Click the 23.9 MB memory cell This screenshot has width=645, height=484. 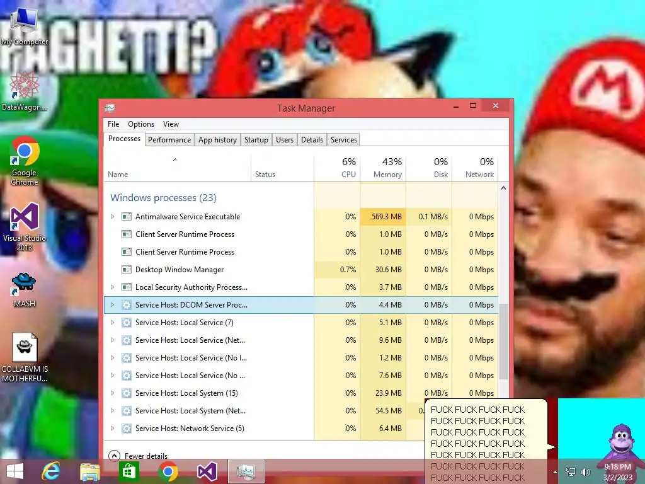(x=383, y=393)
